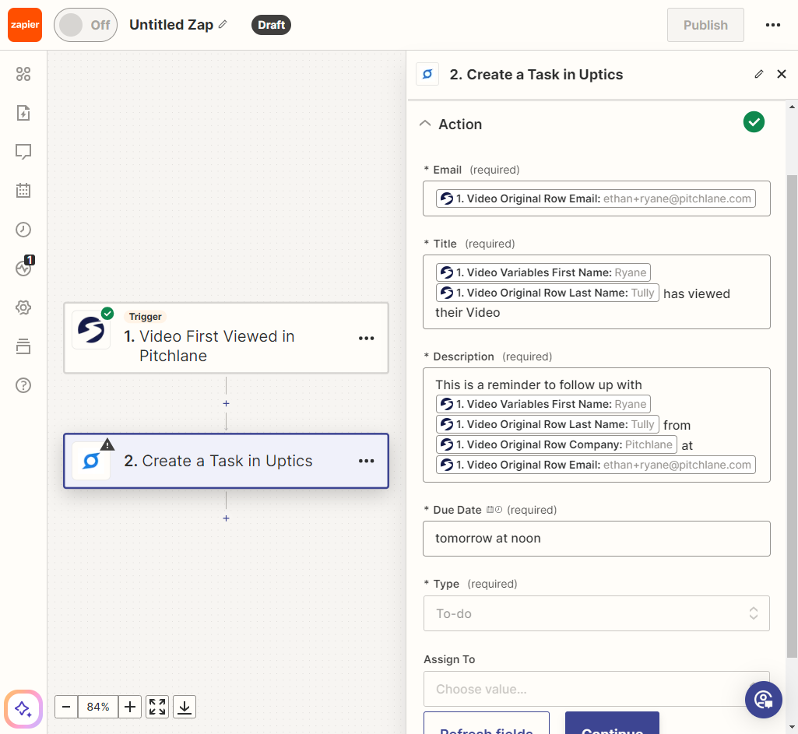Open the trigger step three-dot menu
The image size is (798, 734).
click(x=367, y=339)
